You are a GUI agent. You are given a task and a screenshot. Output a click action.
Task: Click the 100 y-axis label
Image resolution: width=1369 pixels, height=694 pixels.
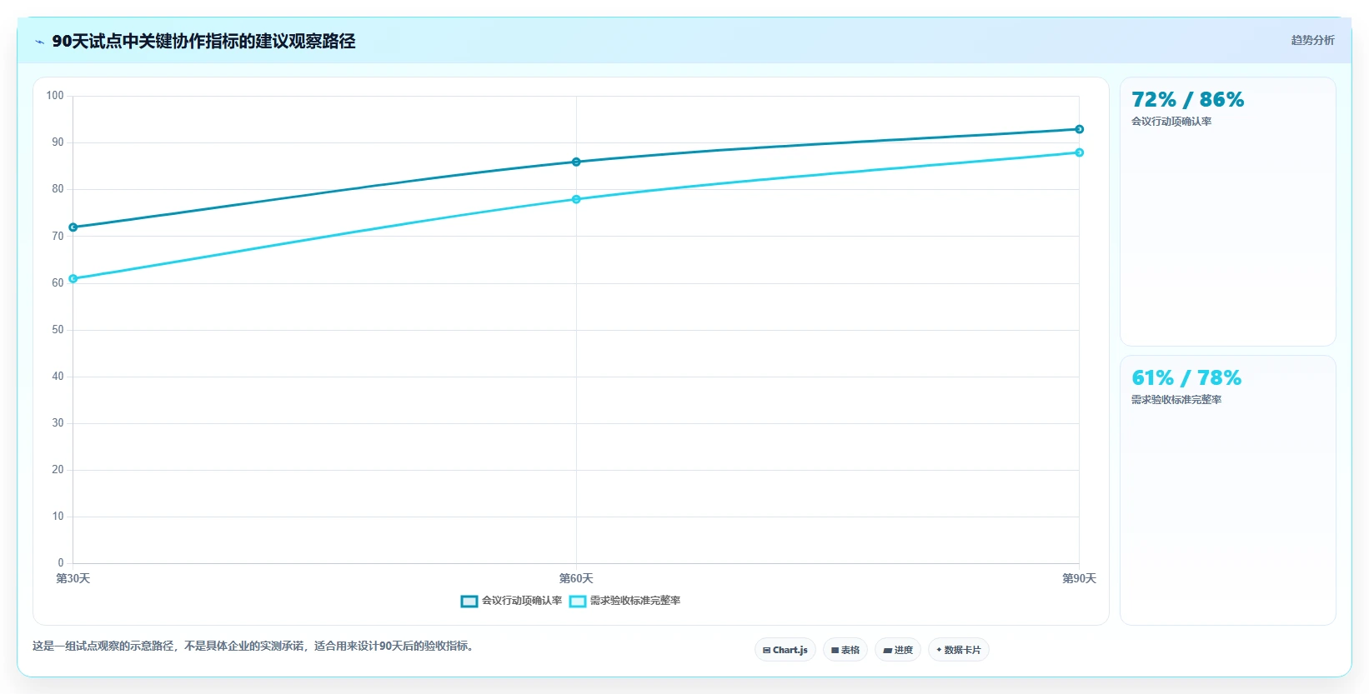point(55,96)
